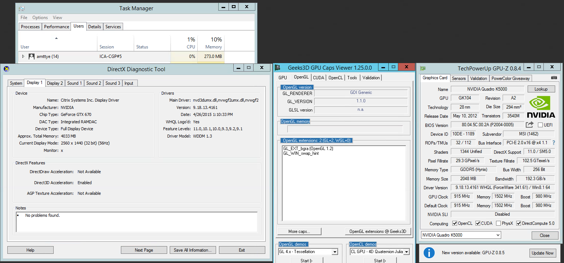The height and width of the screenshot is (263, 564).
Task: Toggle the DirectCompute 5.0 checkbox
Action: click(x=518, y=223)
